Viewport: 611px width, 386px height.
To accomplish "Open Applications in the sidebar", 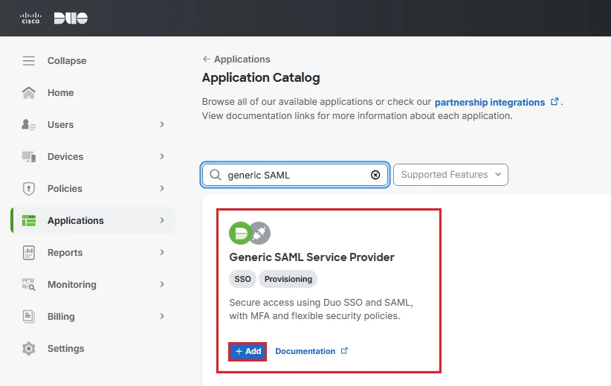I will coord(76,221).
